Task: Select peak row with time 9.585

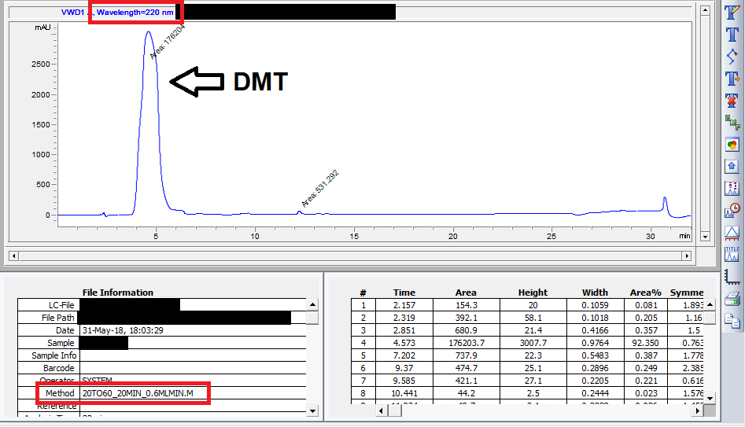Action: (527, 381)
